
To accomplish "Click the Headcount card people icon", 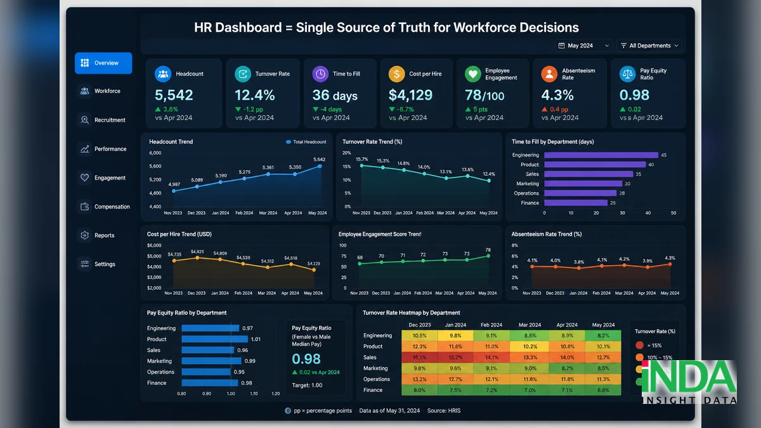I will 163,74.
